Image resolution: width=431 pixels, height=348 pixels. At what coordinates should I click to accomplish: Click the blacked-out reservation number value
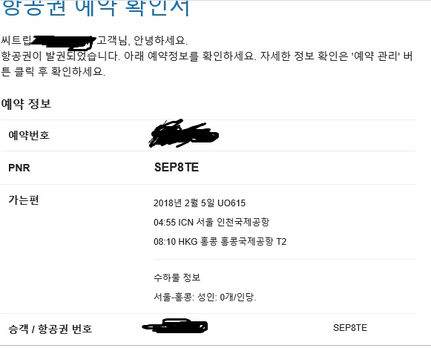(184, 134)
